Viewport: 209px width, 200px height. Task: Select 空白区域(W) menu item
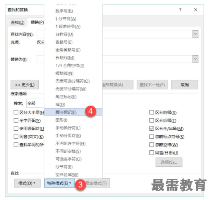point(73,175)
